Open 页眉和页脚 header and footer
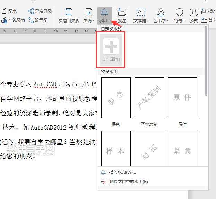 [69, 15]
